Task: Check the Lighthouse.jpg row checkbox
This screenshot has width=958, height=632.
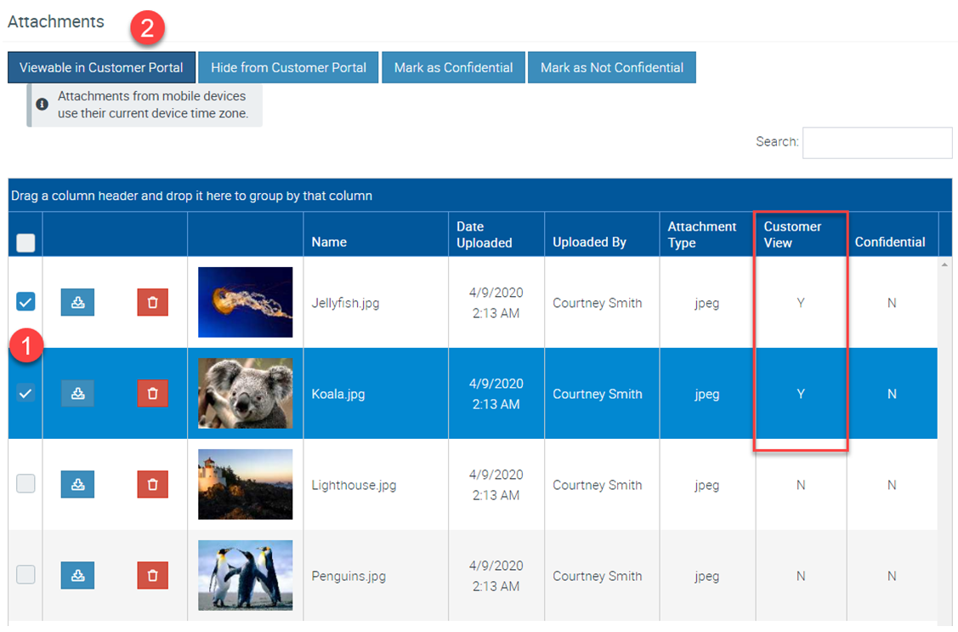Action: tap(26, 483)
